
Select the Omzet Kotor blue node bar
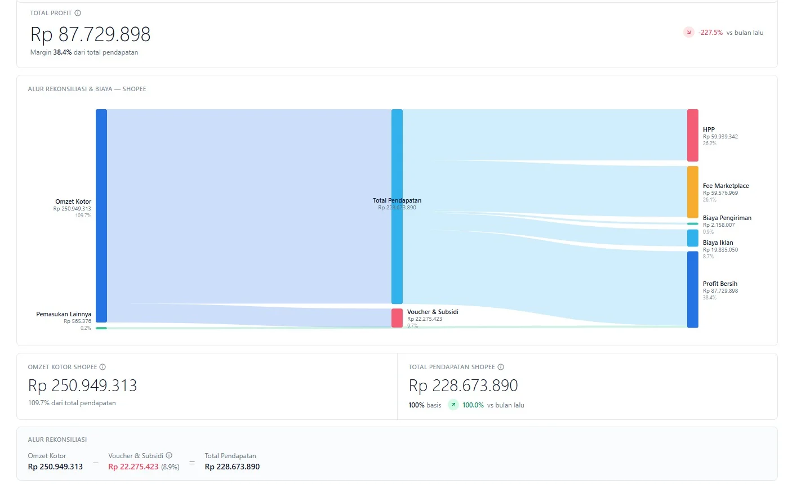pos(101,216)
